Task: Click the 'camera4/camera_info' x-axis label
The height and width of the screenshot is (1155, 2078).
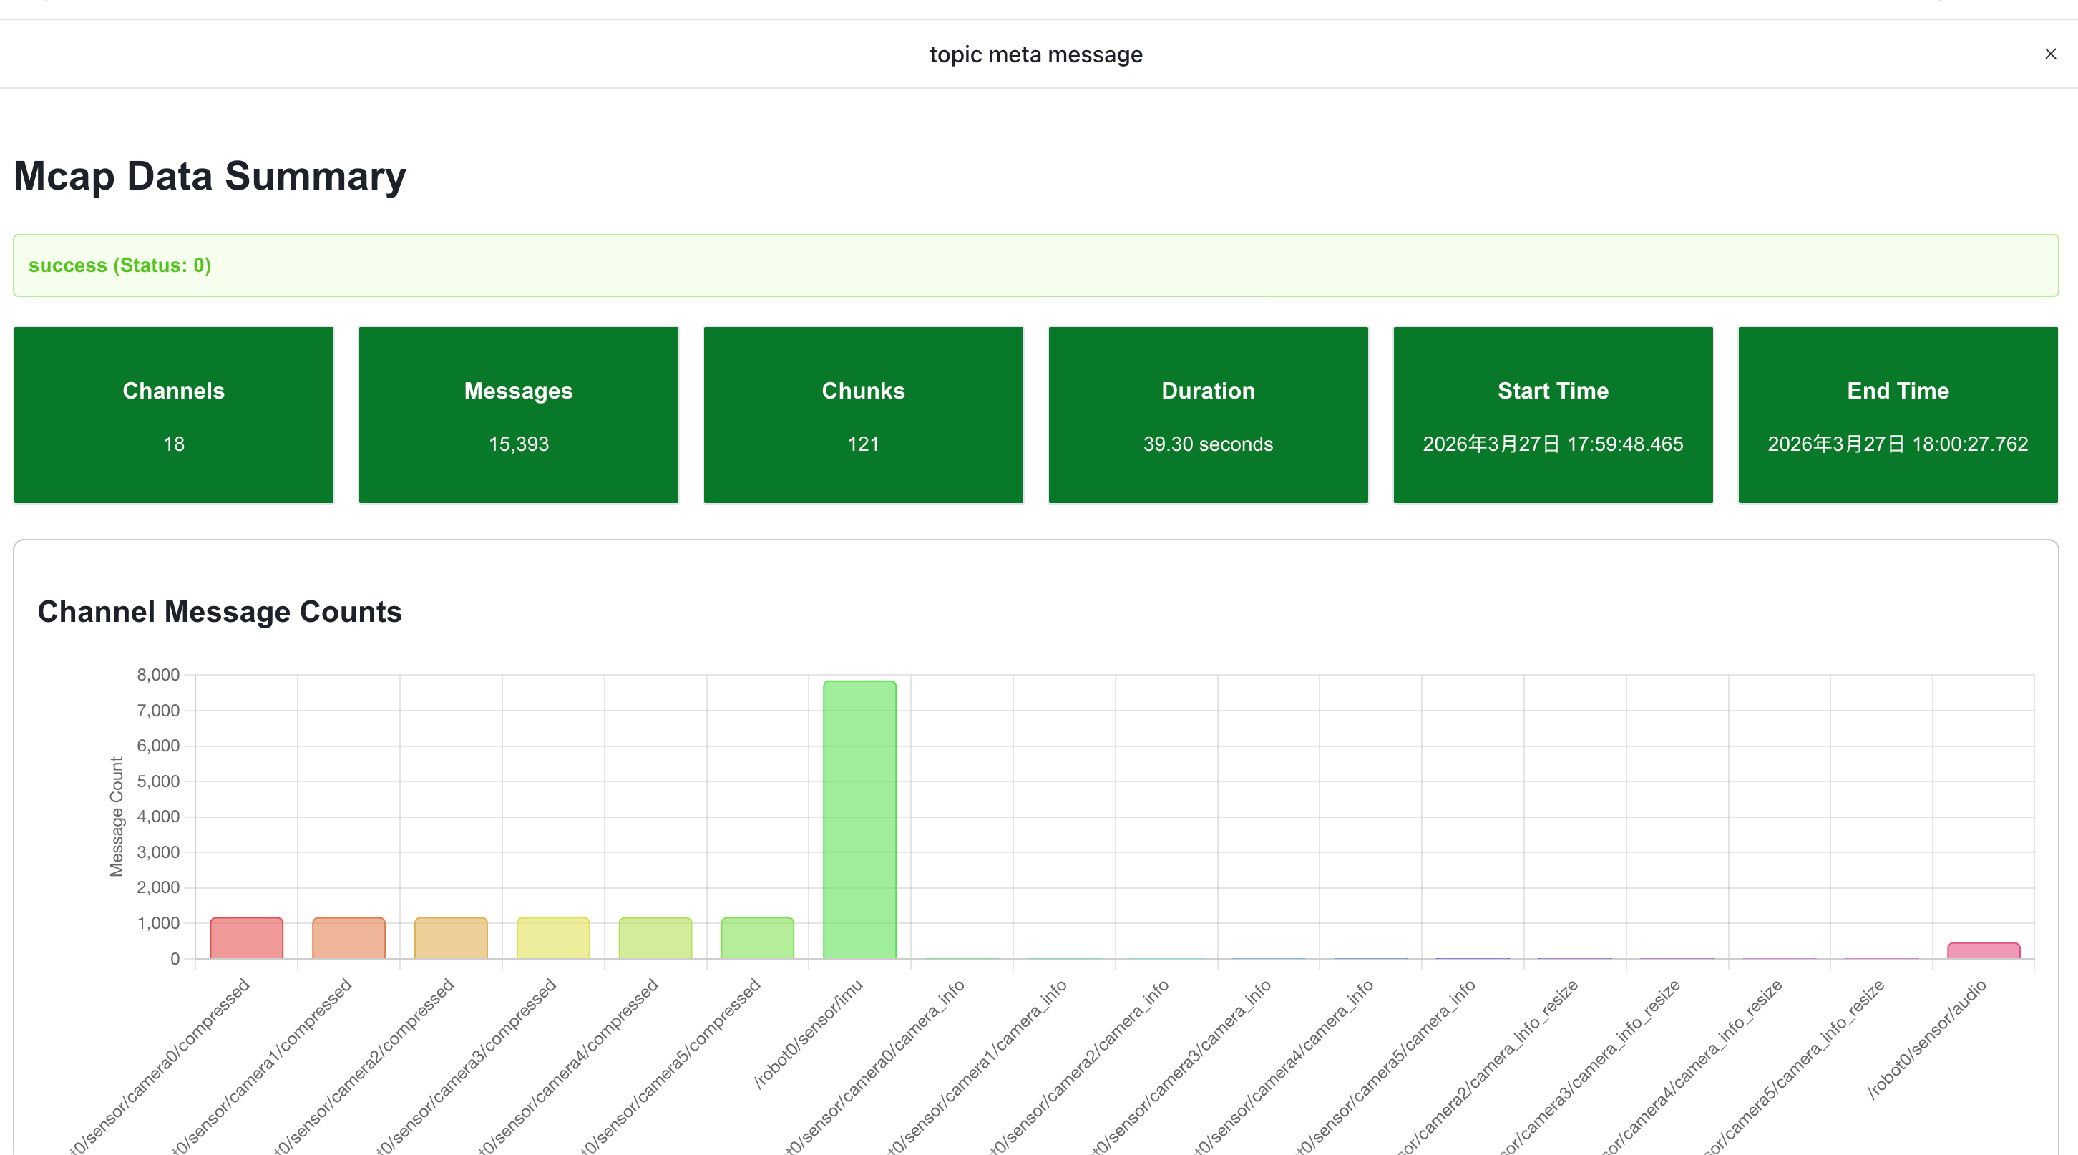Action: 1286,1065
